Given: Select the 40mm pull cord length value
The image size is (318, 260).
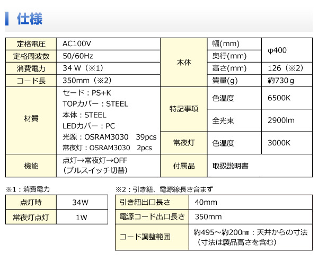Looking at the screenshot, I should pyautogui.click(x=205, y=202).
